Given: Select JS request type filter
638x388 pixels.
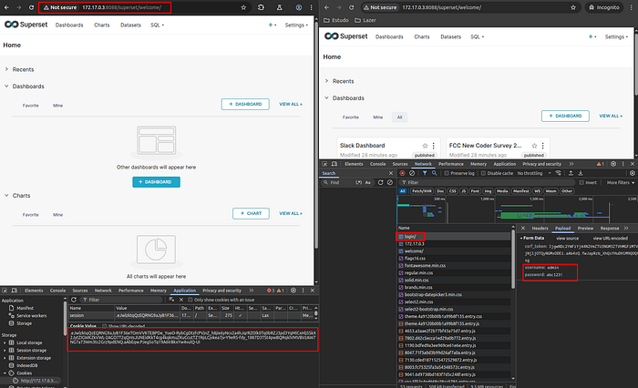Looking at the screenshot, I should 463,191.
